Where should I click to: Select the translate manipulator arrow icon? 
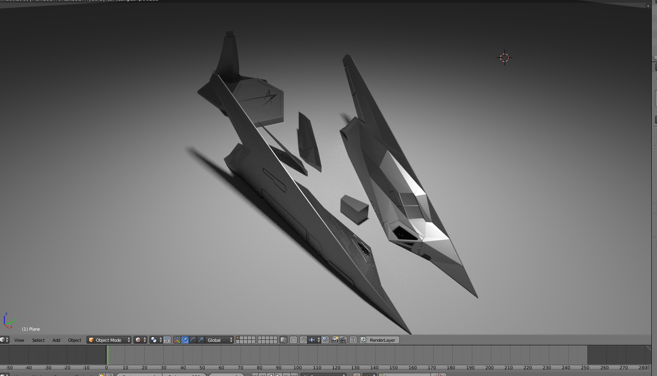tap(185, 340)
